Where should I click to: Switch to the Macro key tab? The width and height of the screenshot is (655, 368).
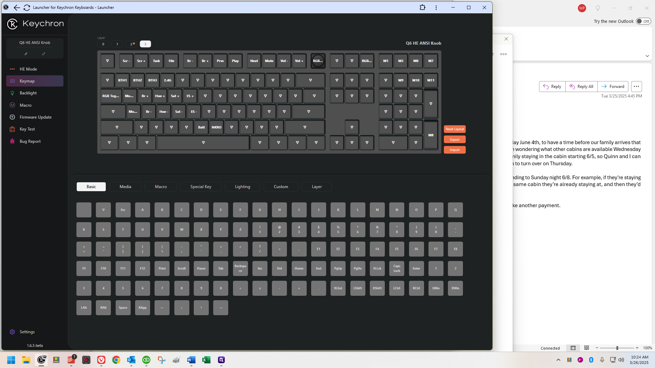pos(161,187)
